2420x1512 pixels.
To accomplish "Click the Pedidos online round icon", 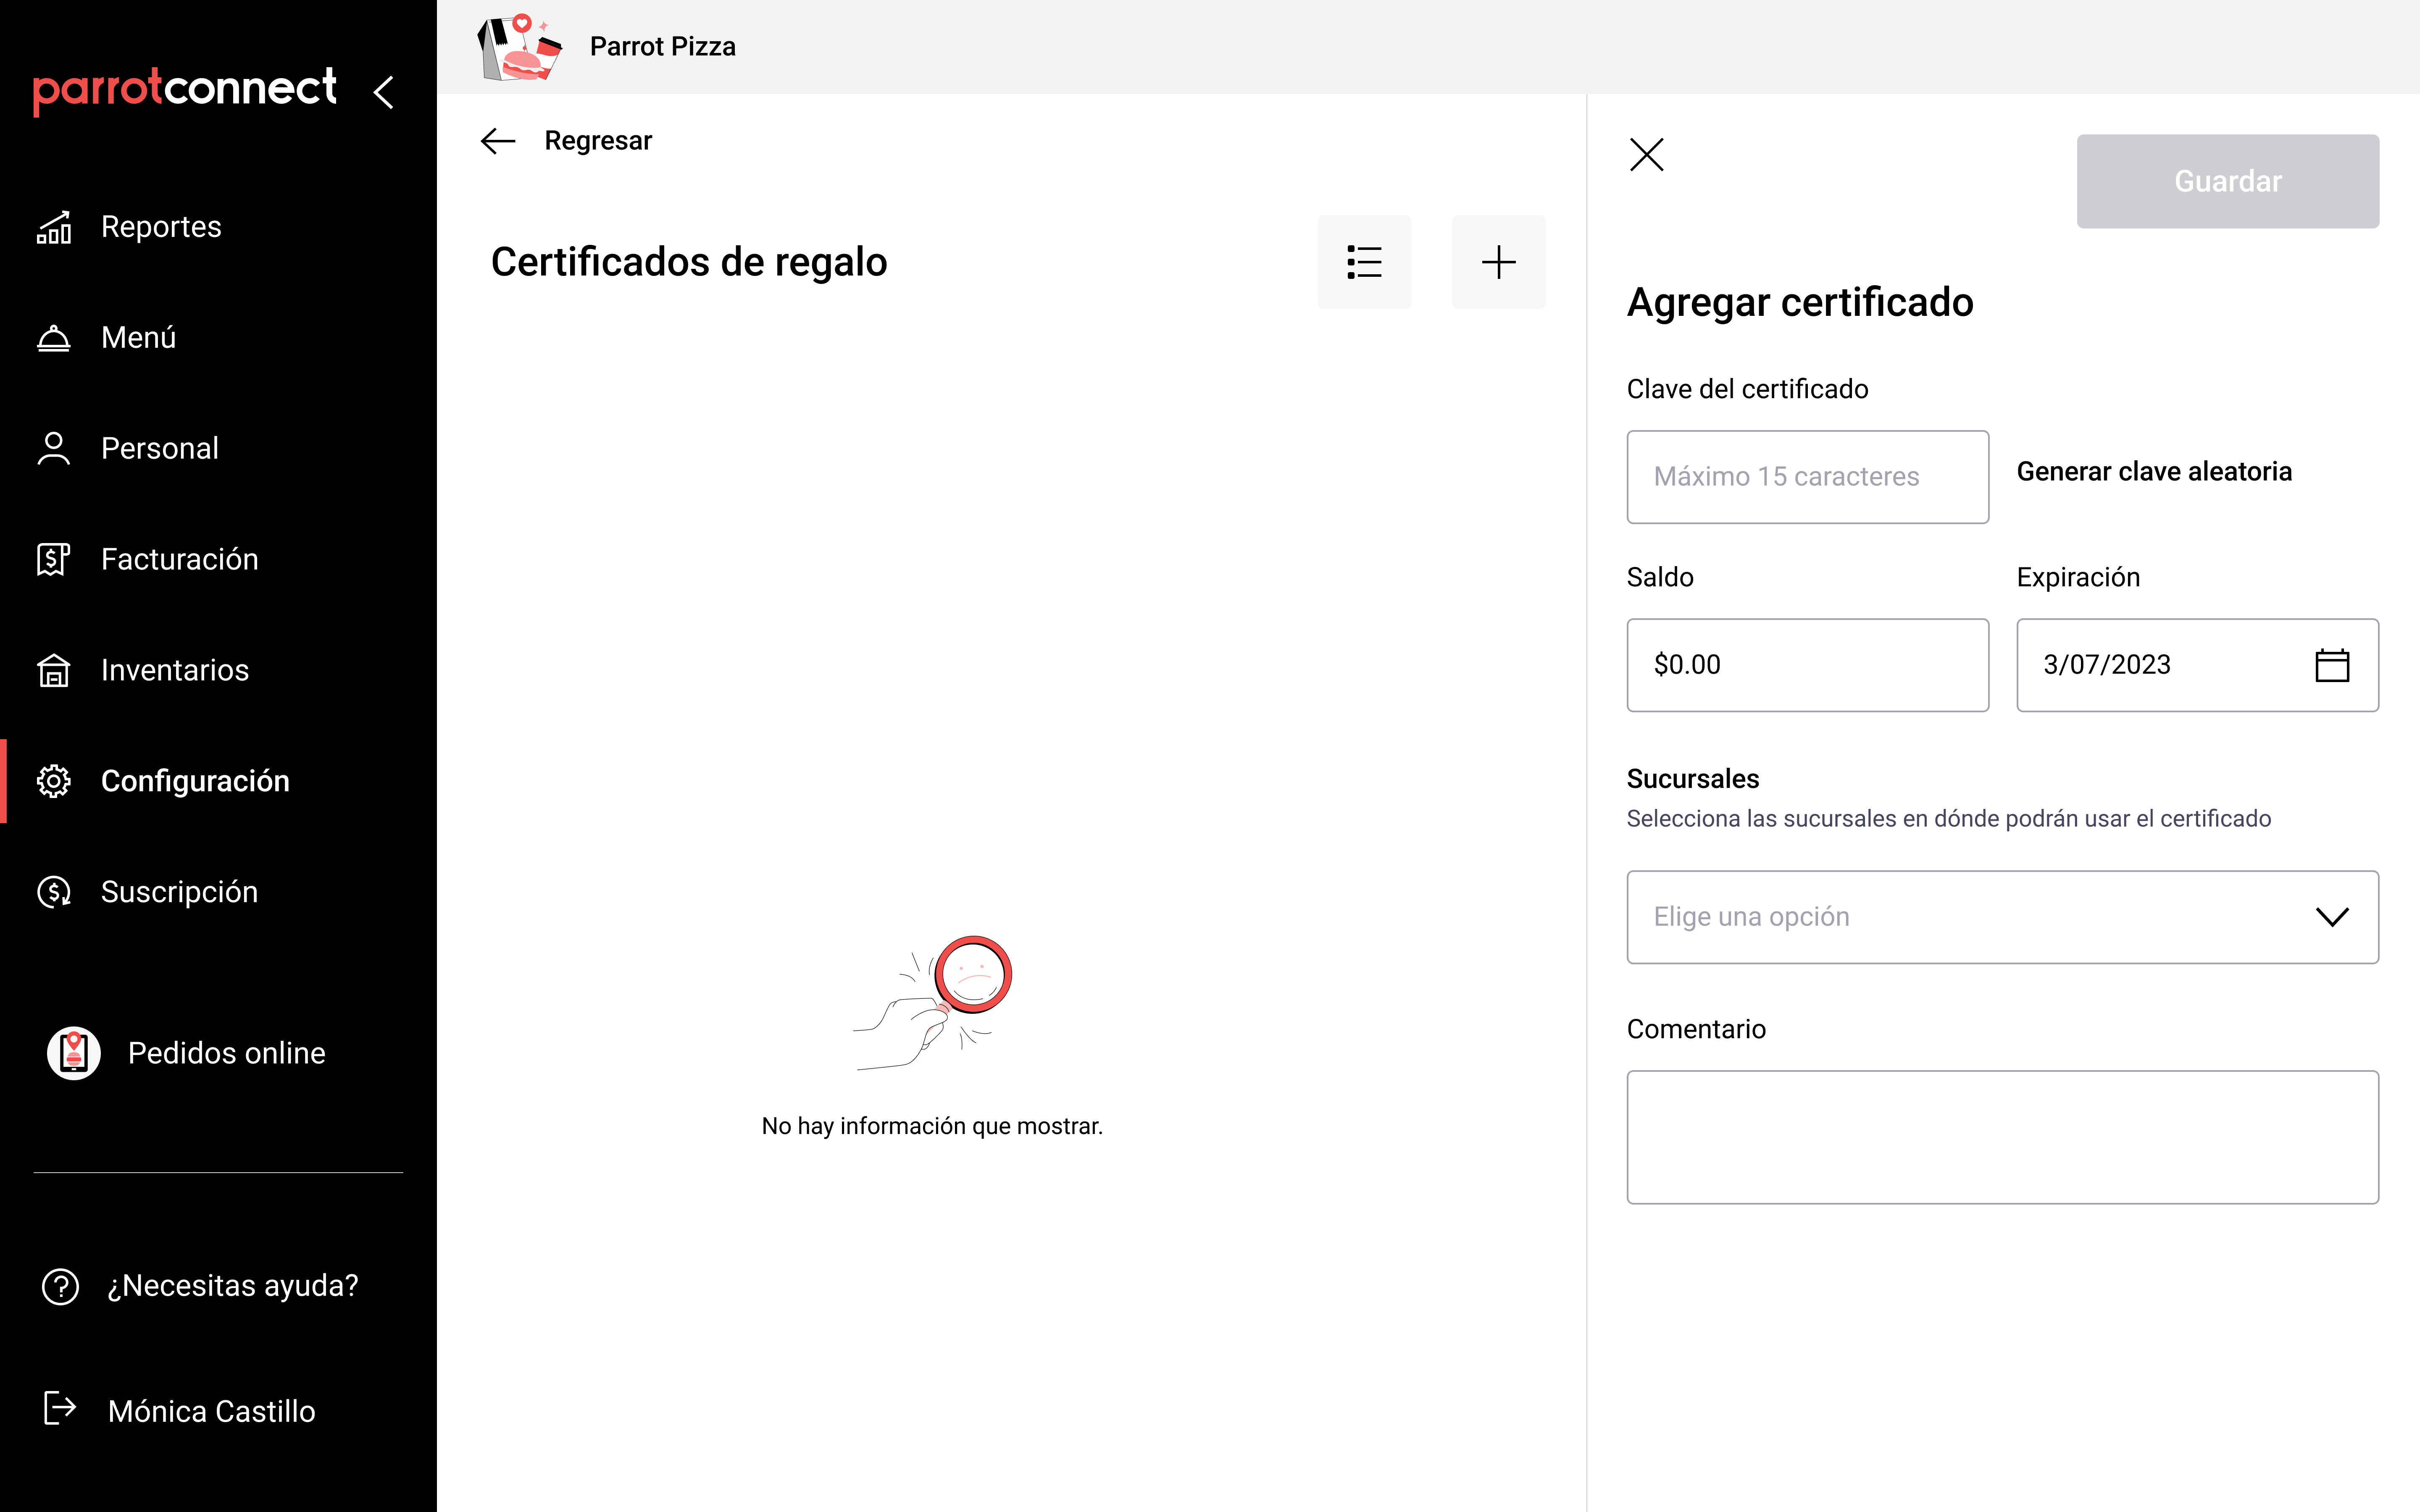I will [x=74, y=1053].
